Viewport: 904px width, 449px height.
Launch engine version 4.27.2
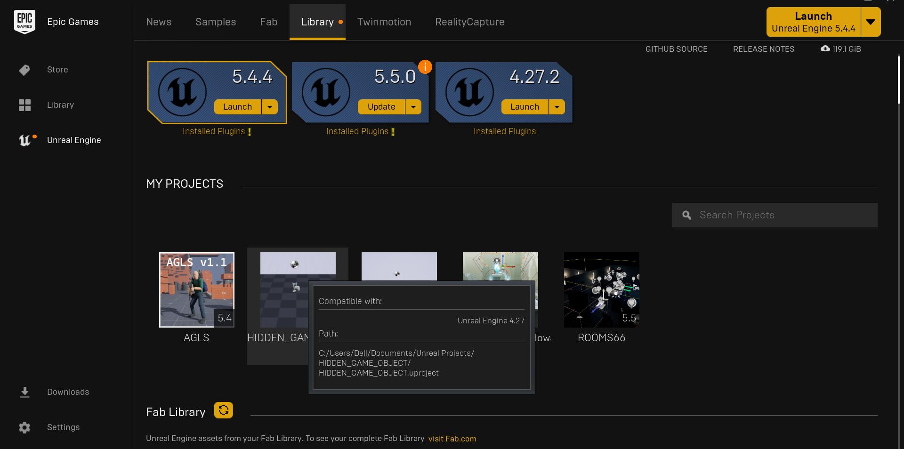[x=525, y=107]
